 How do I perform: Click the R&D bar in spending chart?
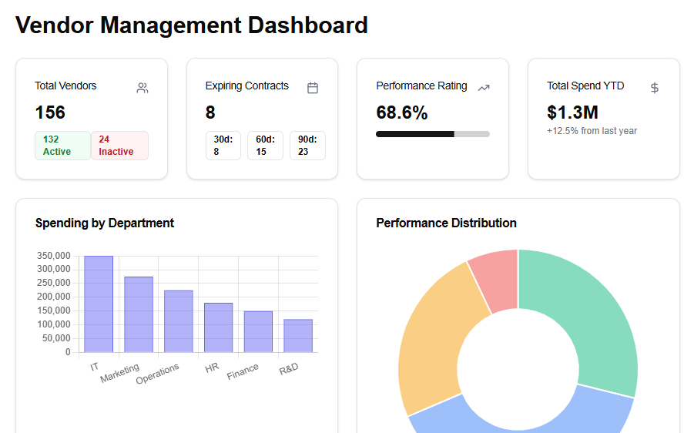coord(298,336)
